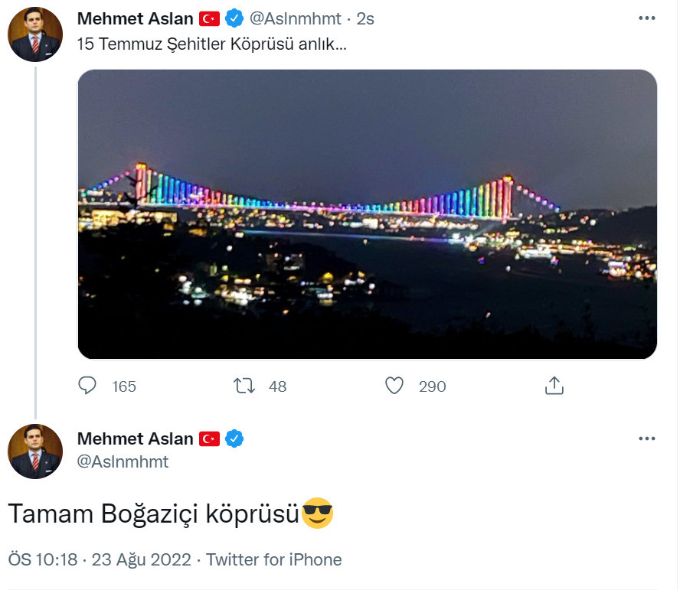Open three-dot menu on top tweet
The height and width of the screenshot is (590, 680).
tap(646, 18)
